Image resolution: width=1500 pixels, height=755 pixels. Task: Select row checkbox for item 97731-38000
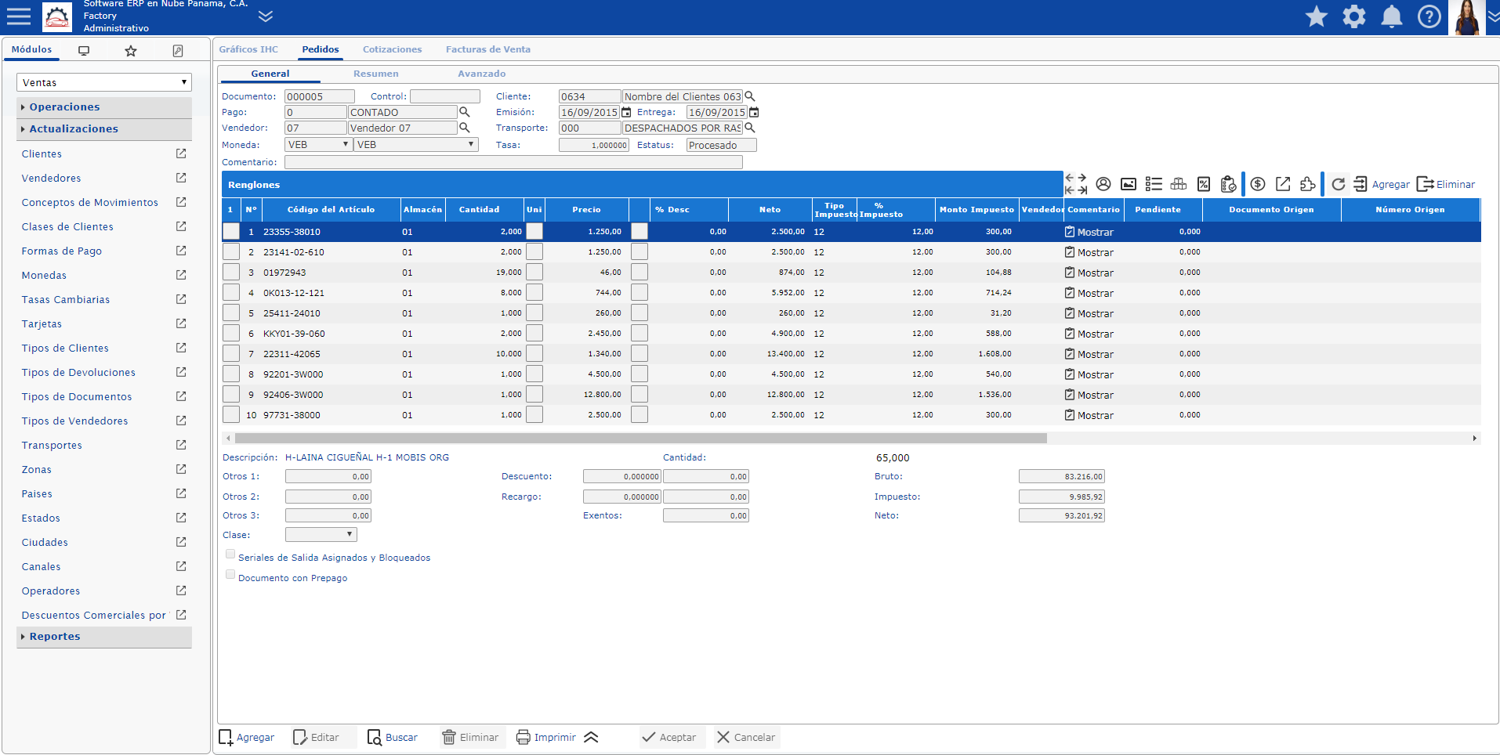pyautogui.click(x=231, y=414)
